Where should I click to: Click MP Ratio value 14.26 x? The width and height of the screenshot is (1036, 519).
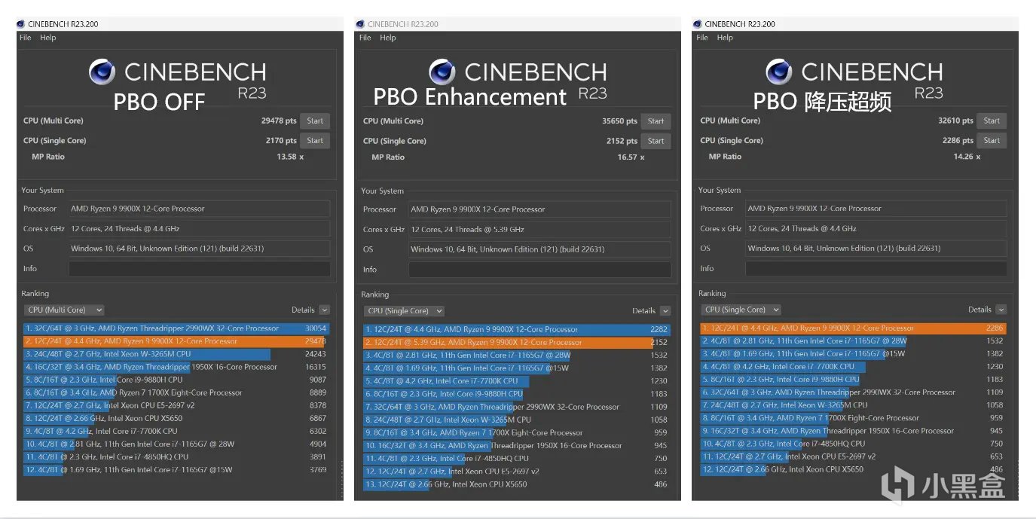click(967, 157)
